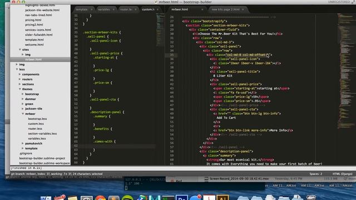Close the mrbeer.html tab
Screen dimensions: 356x200
(202, 9)
